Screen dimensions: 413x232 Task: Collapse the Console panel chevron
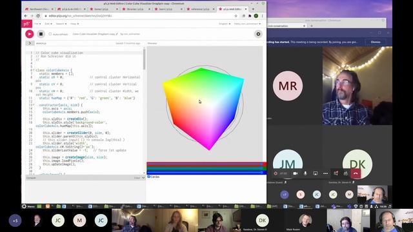[143, 178]
